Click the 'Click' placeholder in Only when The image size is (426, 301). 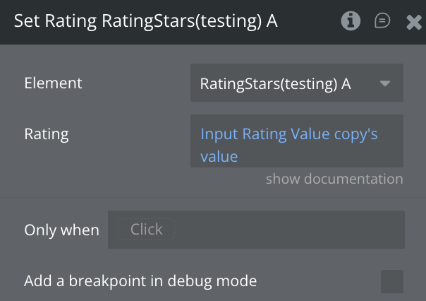tap(146, 230)
